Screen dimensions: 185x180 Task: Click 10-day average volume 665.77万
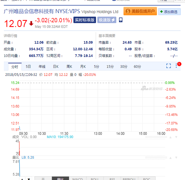(36, 56)
